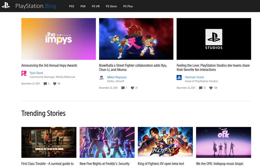Read King of Fighters XV open beta story
The width and height of the screenshot is (260, 166).
(x=161, y=164)
